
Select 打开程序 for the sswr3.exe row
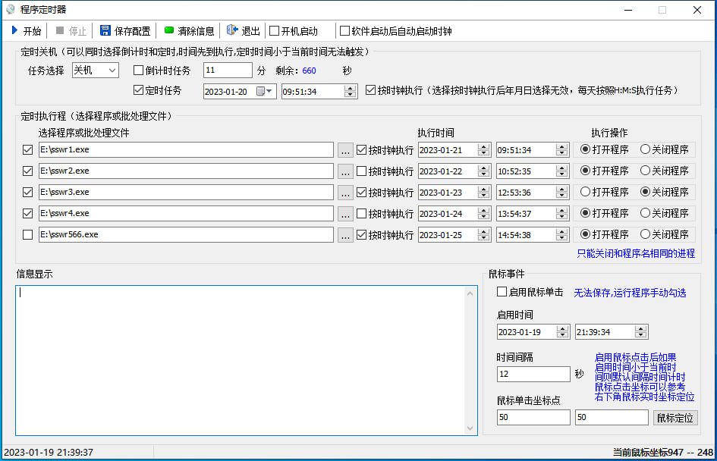(x=586, y=192)
